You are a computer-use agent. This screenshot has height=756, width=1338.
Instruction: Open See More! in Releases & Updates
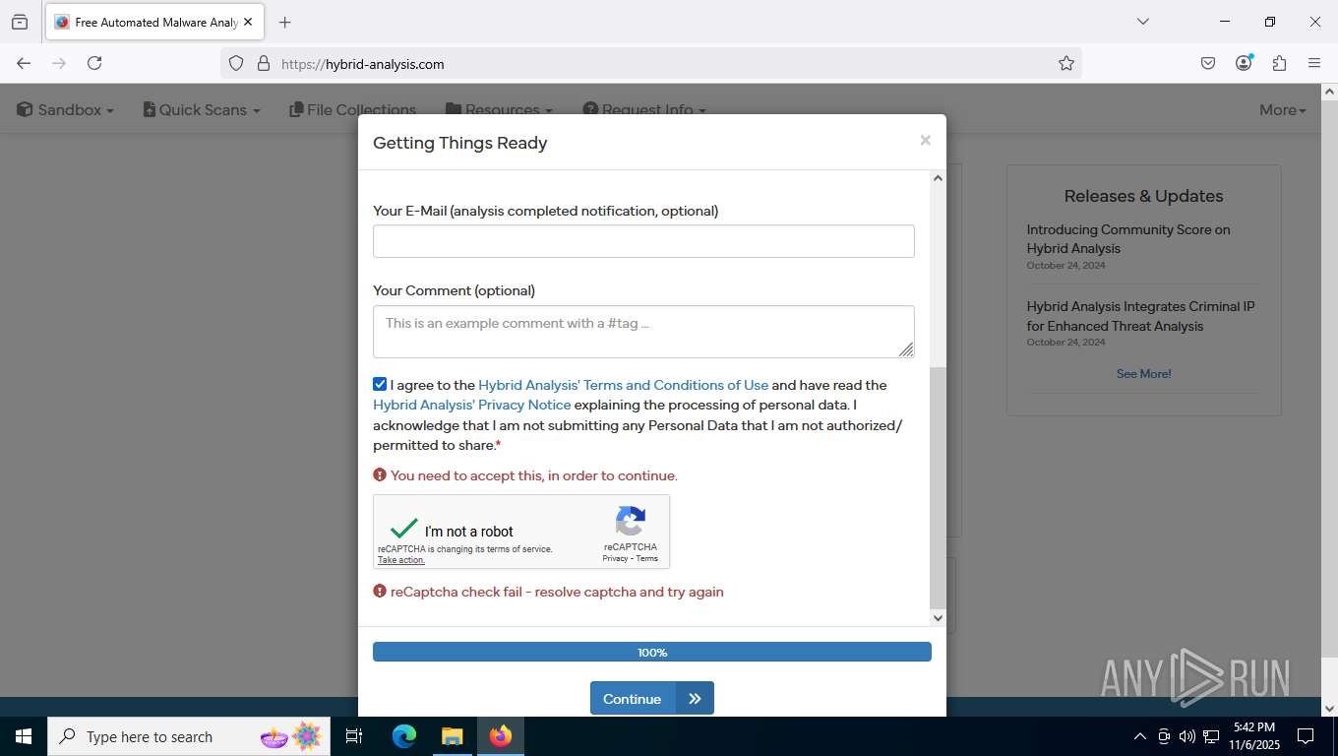(x=1143, y=374)
